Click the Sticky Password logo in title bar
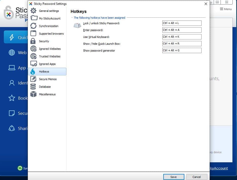The height and width of the screenshot is (180, 237). 31,4
